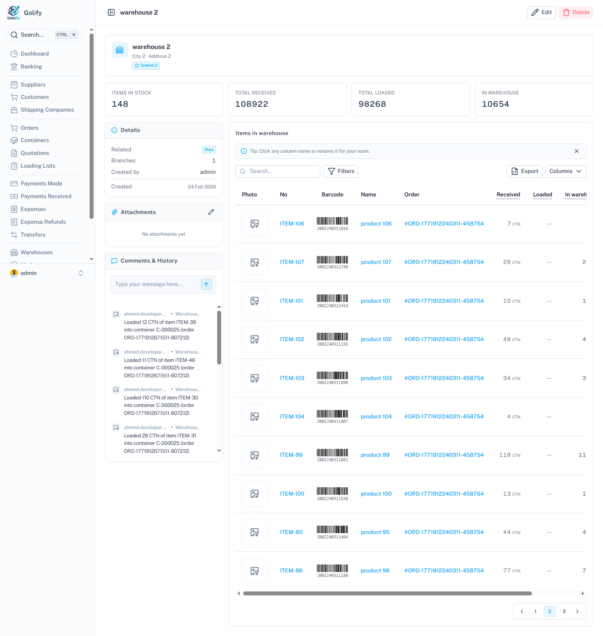Click the Comments & History chat icon
603x636 pixels.
(x=114, y=261)
